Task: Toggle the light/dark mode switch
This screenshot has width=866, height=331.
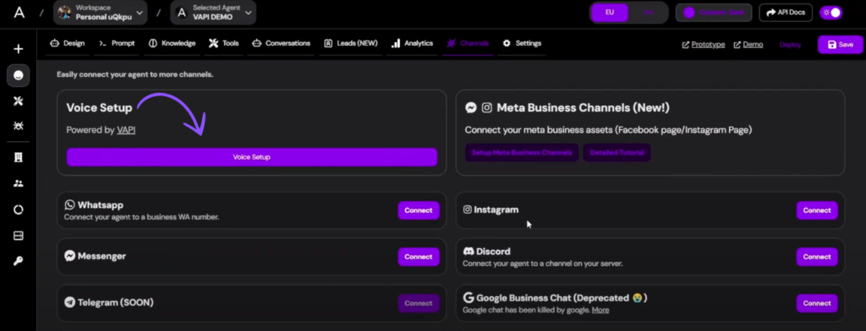Action: click(831, 12)
